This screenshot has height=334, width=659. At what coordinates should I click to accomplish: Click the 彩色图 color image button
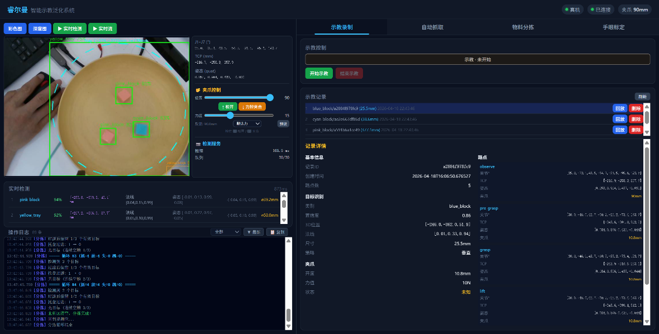15,28
